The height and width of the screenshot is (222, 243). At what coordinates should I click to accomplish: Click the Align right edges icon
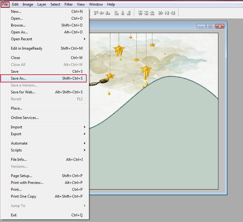point(129,13)
